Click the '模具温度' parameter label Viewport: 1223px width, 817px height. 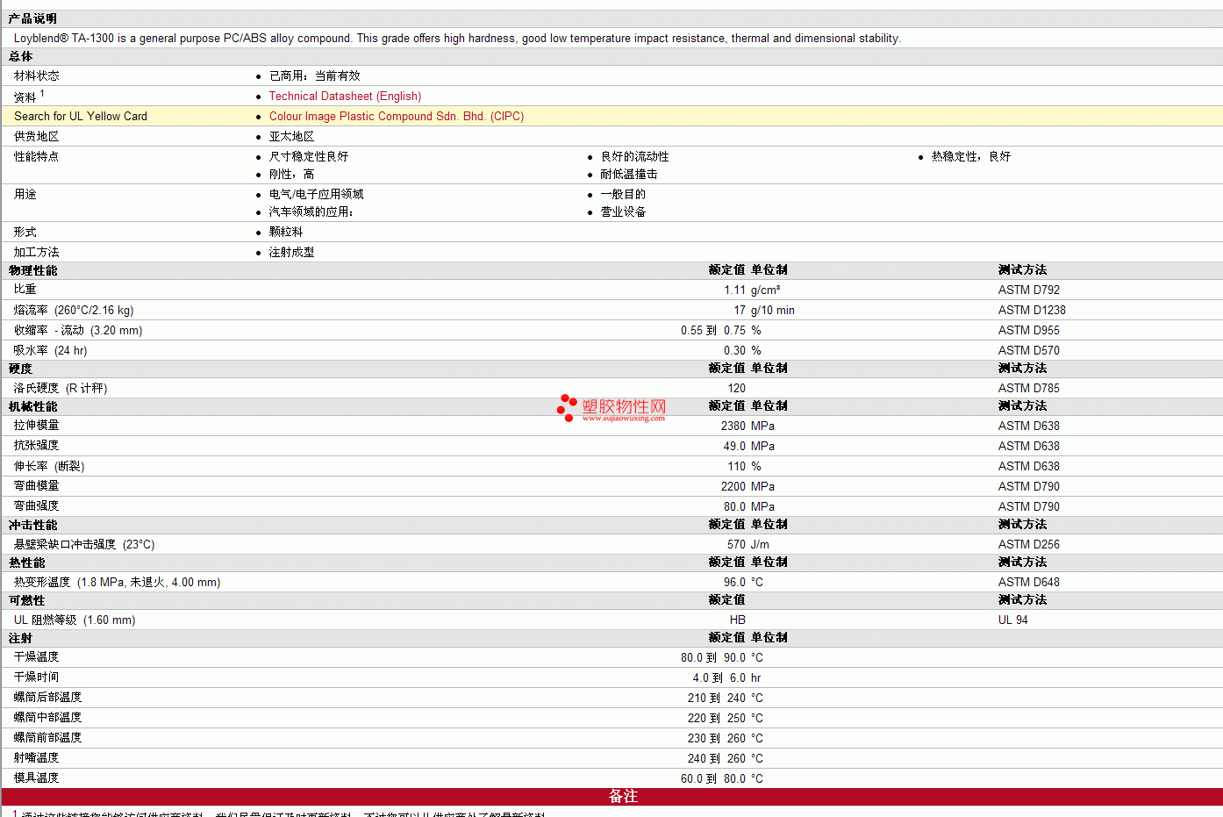pyautogui.click(x=37, y=778)
